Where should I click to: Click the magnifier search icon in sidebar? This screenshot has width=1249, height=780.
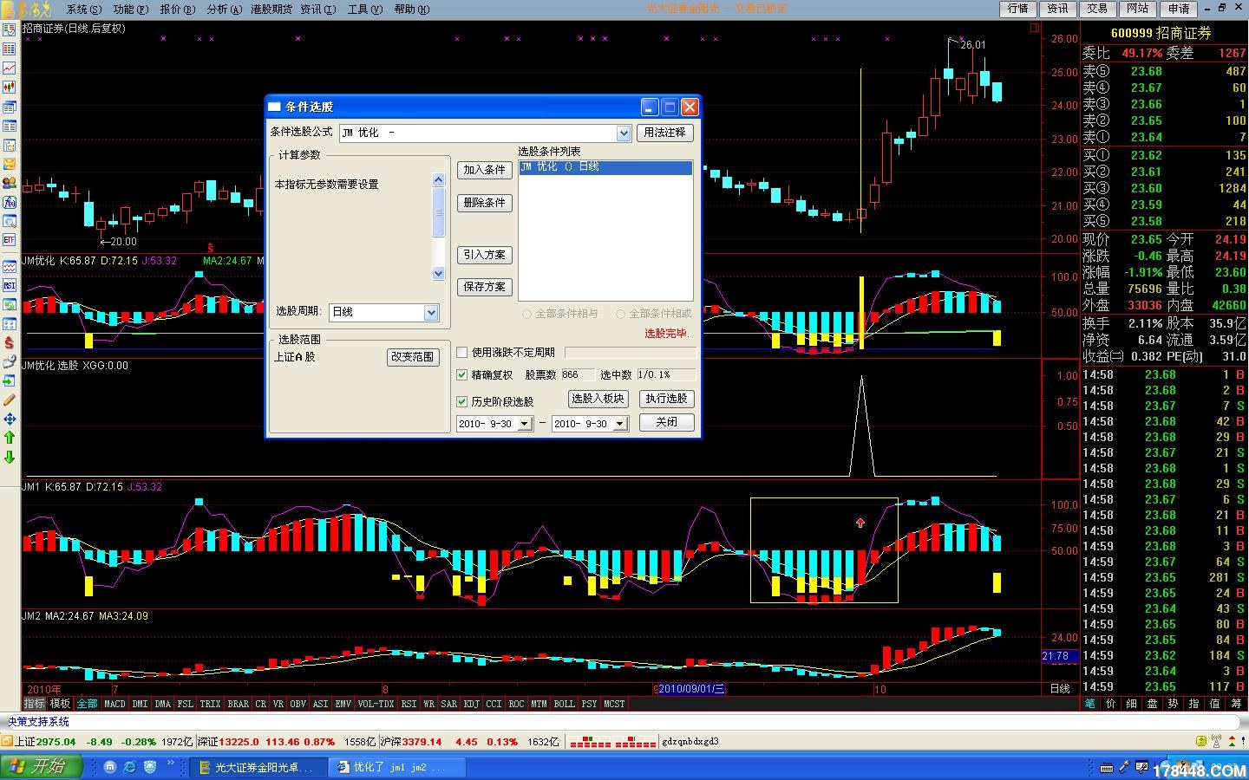[10, 221]
